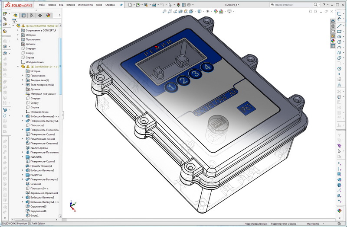
Task: Print the document using printer icon
Action: [154, 5]
